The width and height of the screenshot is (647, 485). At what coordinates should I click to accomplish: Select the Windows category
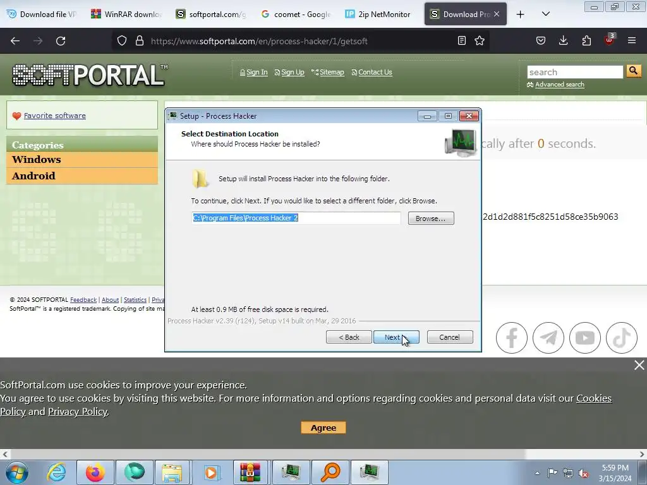pyautogui.click(x=82, y=160)
